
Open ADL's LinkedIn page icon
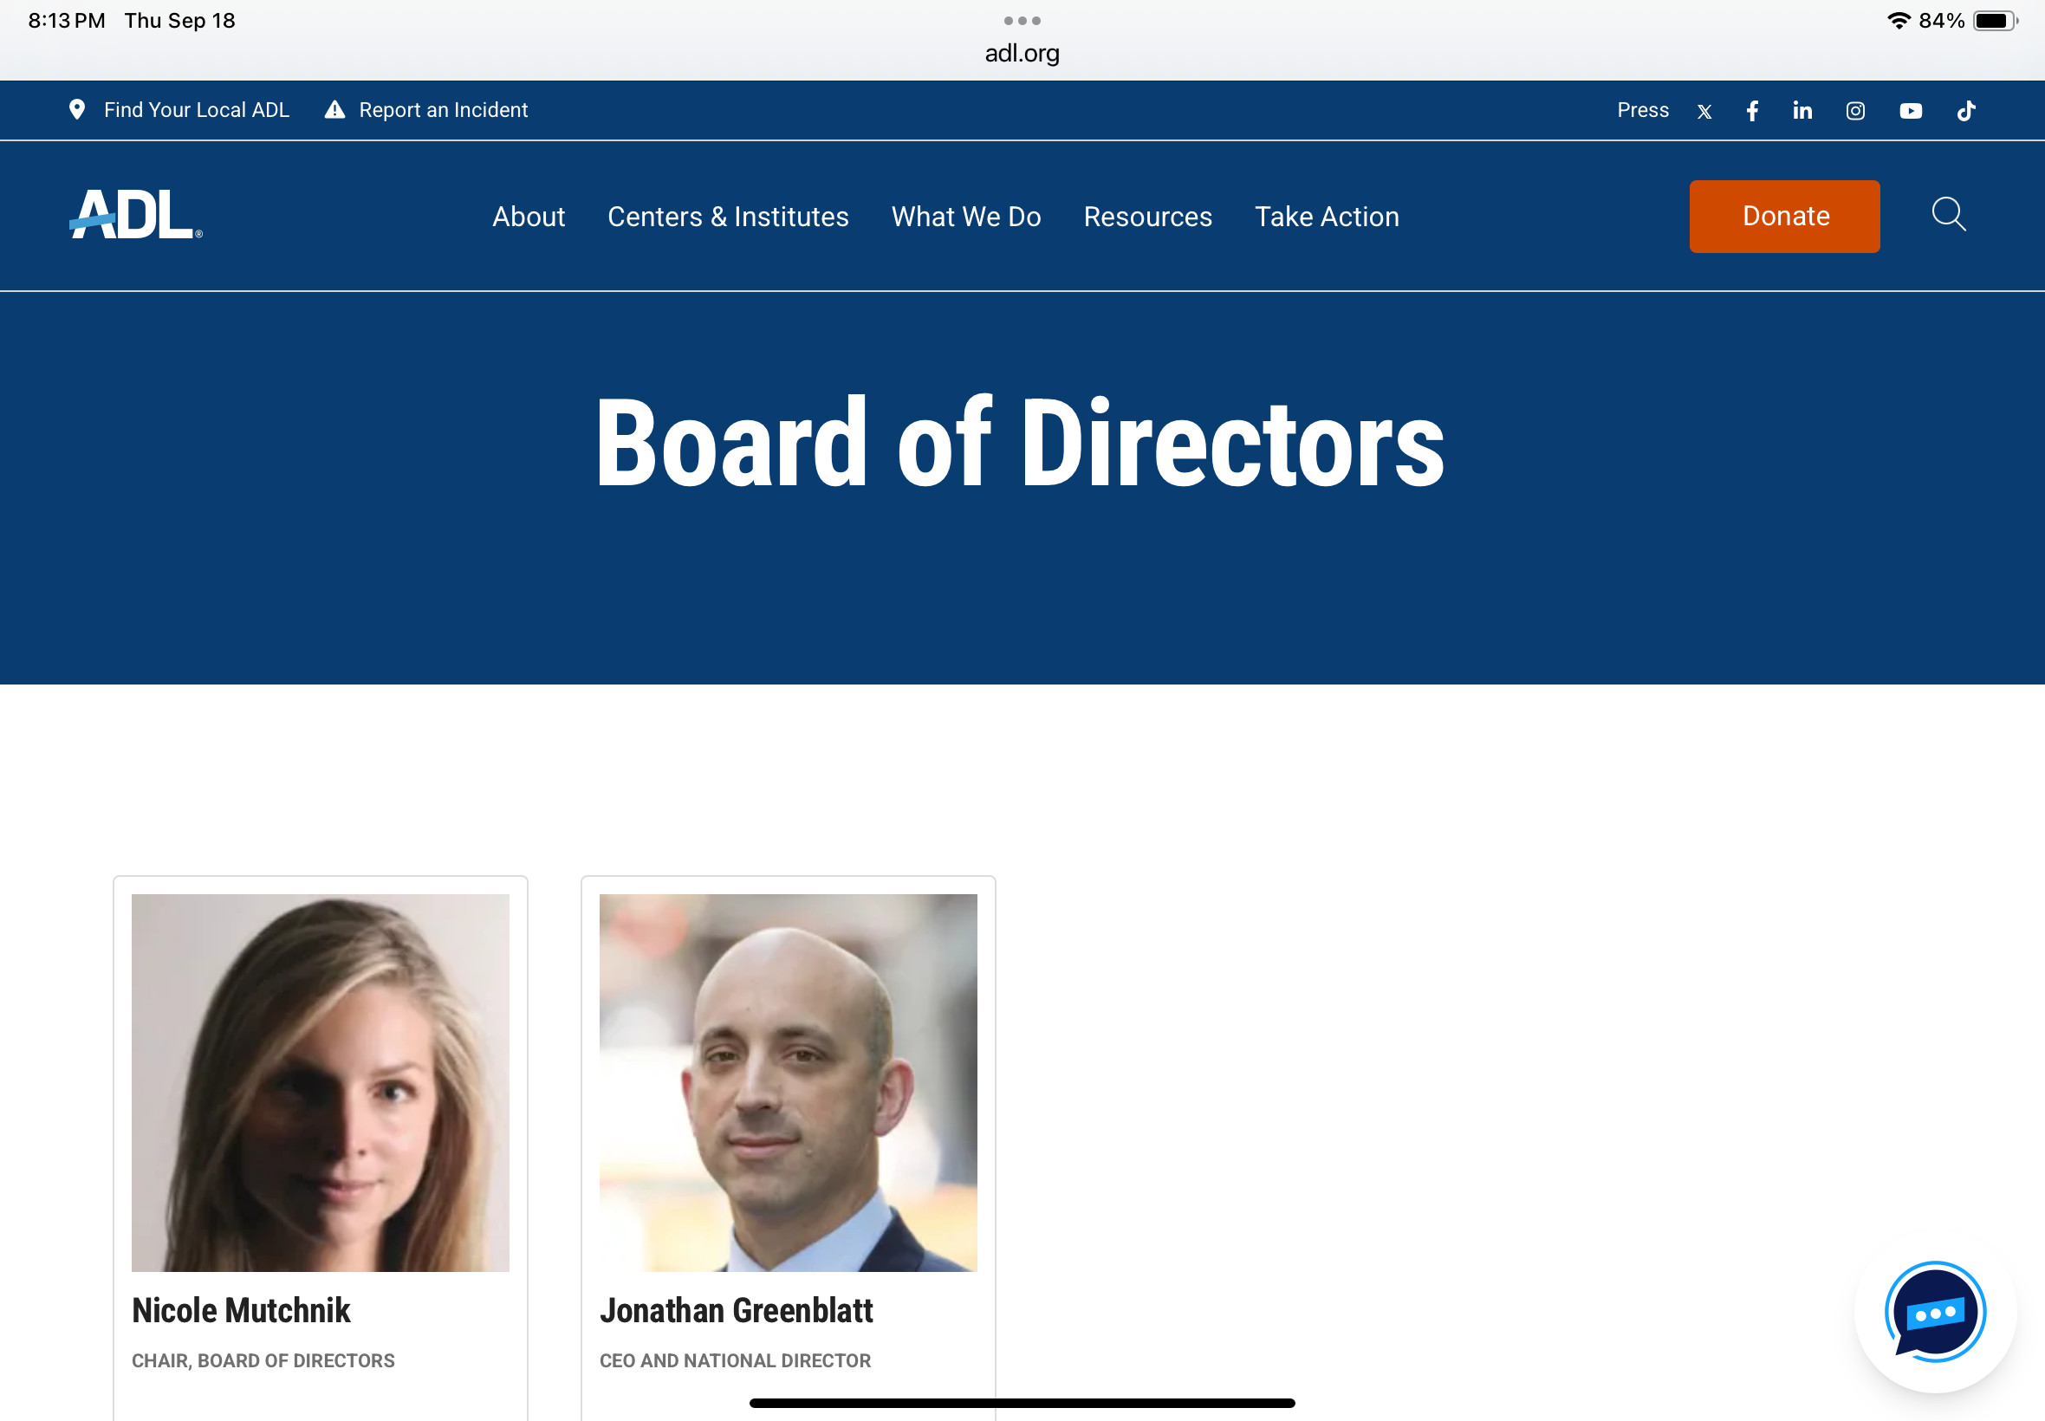click(x=1803, y=110)
